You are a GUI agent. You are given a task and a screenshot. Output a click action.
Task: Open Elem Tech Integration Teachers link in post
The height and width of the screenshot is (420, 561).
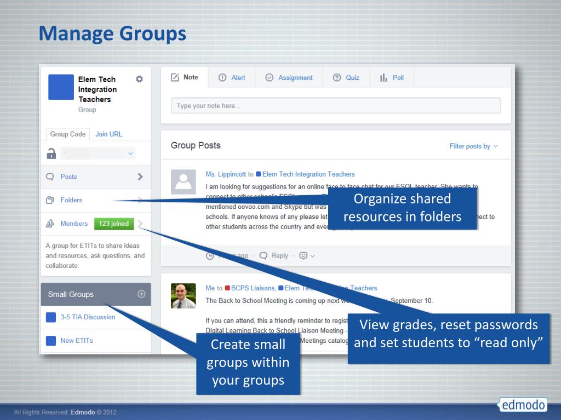308,174
